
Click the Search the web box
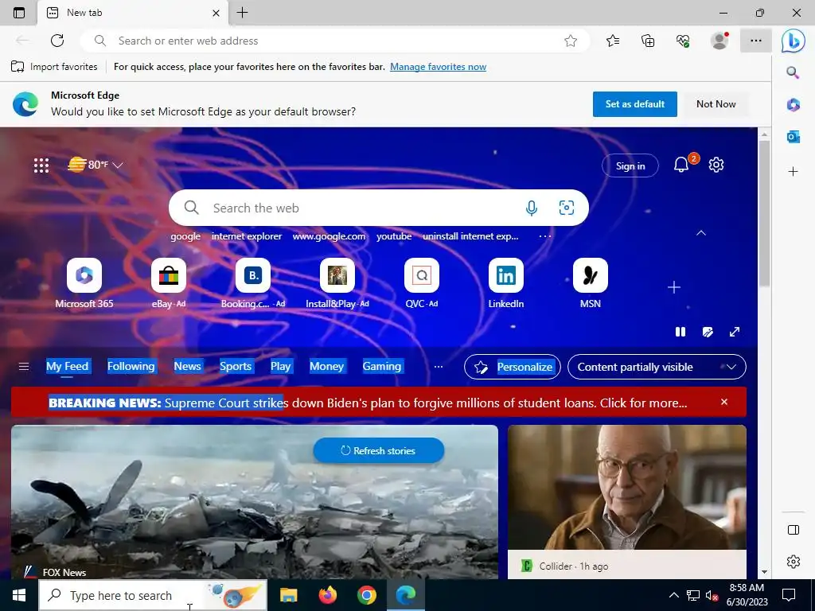tap(378, 208)
